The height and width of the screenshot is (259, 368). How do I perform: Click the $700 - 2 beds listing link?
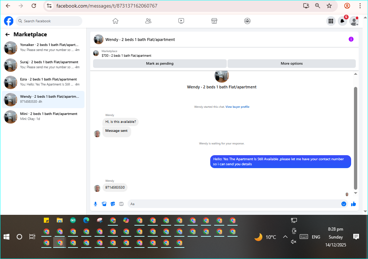click(x=126, y=56)
